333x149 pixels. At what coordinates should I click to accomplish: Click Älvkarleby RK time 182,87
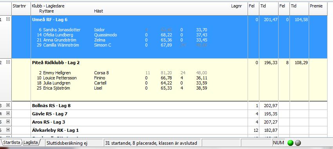(x=271, y=130)
